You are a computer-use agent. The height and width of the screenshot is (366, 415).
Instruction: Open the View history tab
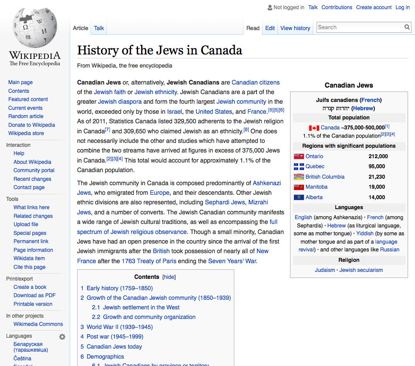click(295, 28)
